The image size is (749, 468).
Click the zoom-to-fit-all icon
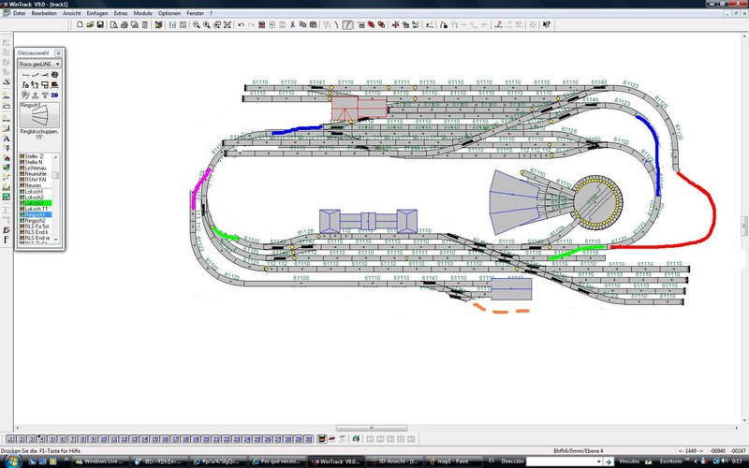228,25
